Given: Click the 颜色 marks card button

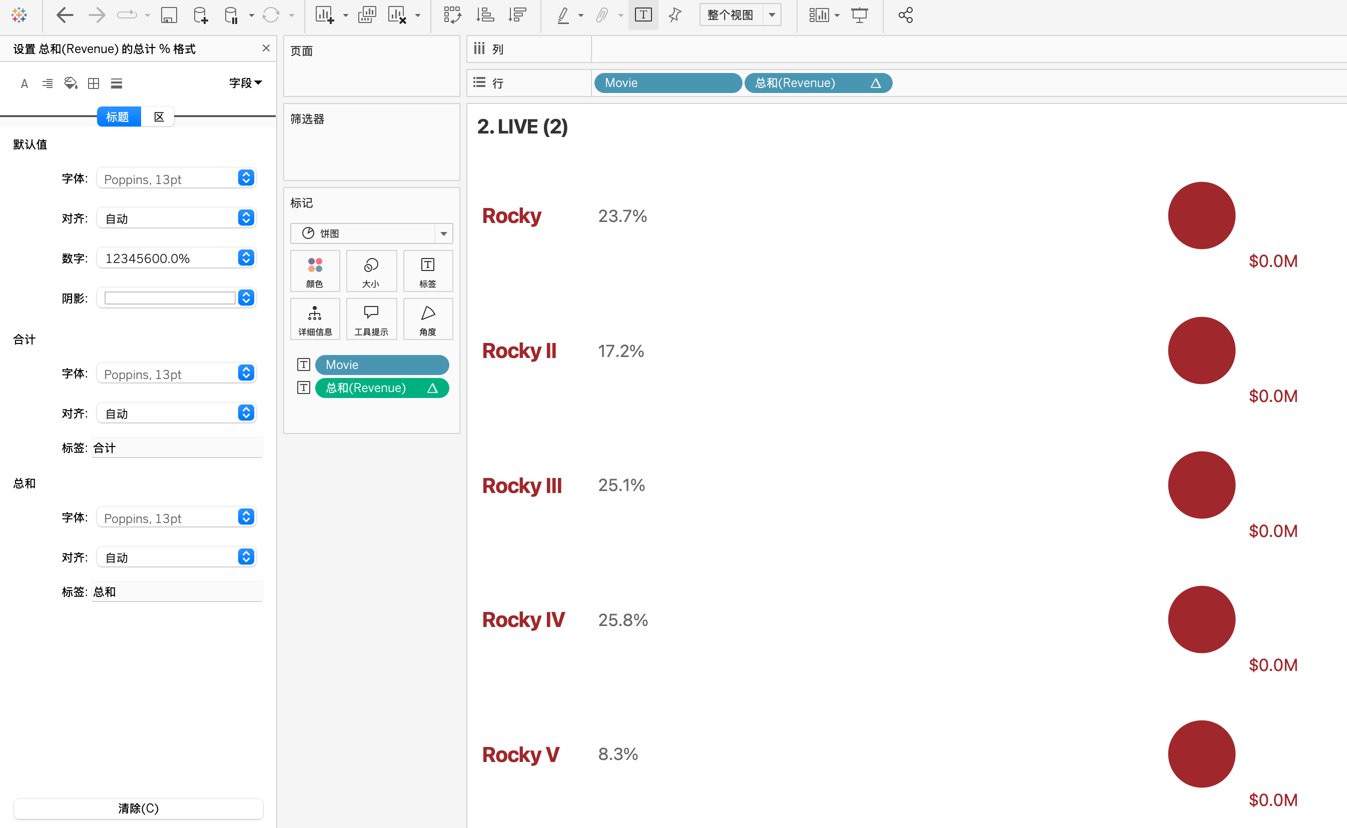Looking at the screenshot, I should (x=315, y=271).
